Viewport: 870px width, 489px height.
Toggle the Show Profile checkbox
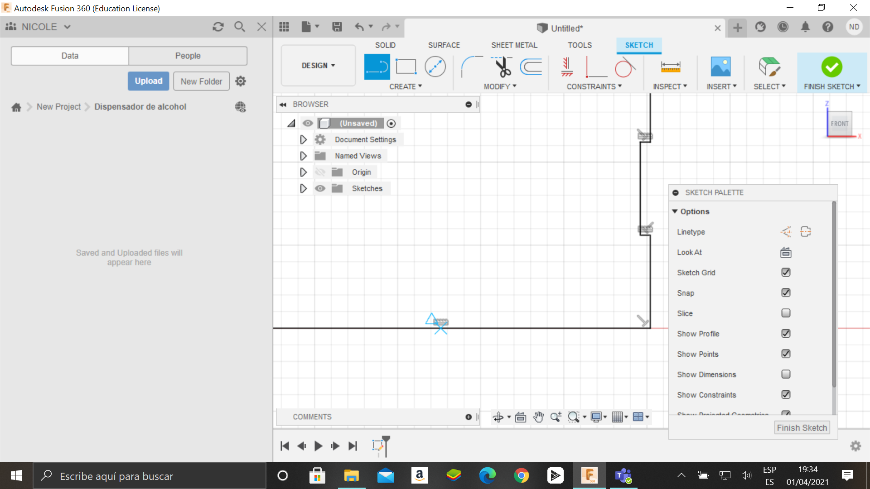(786, 334)
